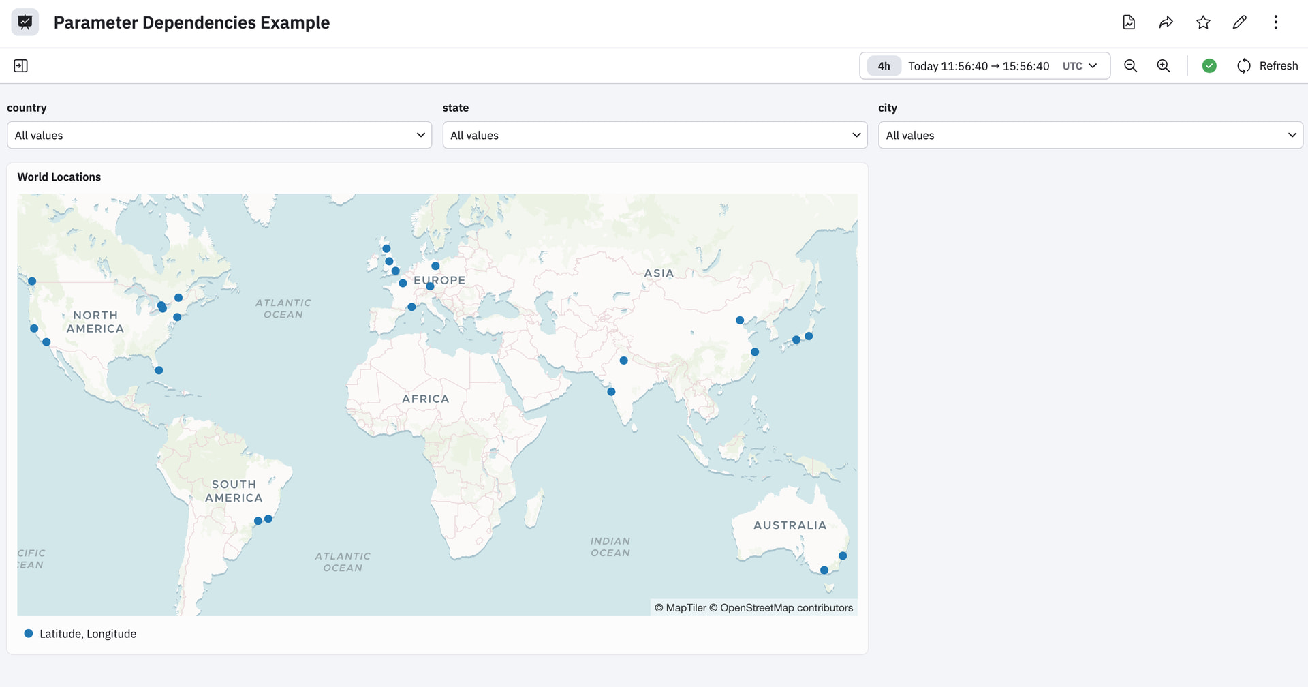The height and width of the screenshot is (687, 1308).
Task: Open the state filter dropdown
Action: pos(655,136)
